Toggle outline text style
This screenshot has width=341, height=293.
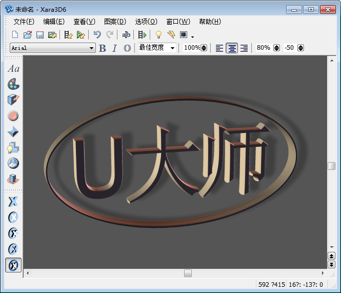(127, 48)
